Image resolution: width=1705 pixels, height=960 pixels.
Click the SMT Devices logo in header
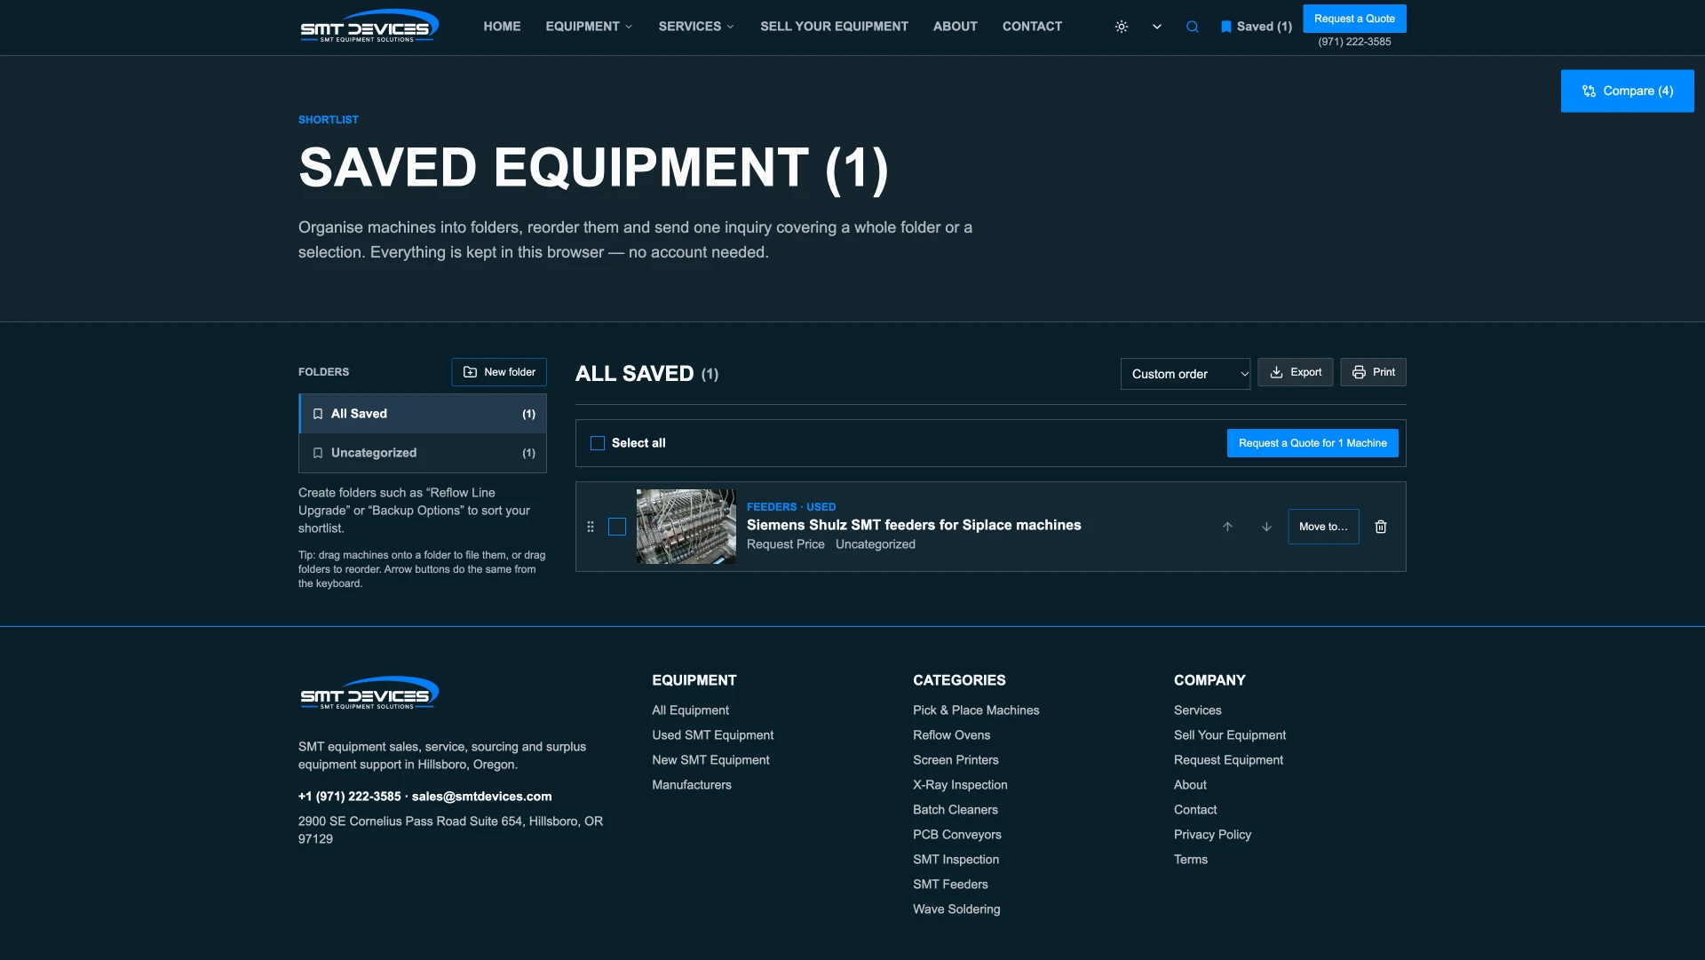coord(369,27)
